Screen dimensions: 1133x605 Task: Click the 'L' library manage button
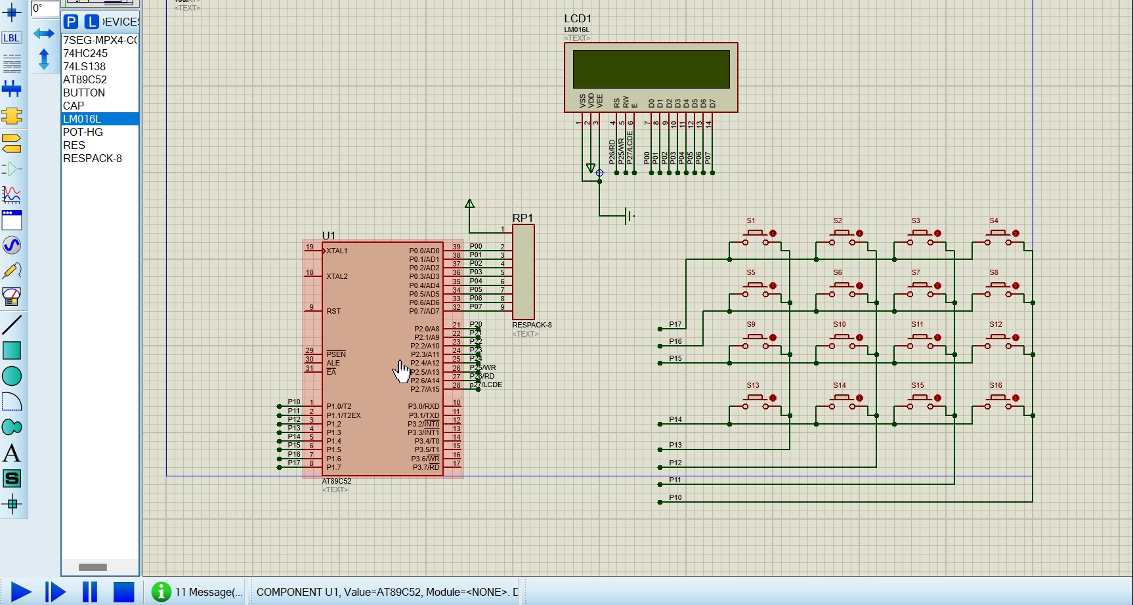click(x=92, y=22)
